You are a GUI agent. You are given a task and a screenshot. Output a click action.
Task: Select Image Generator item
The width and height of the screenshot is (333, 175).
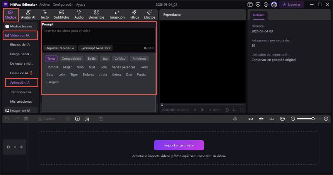point(21,54)
